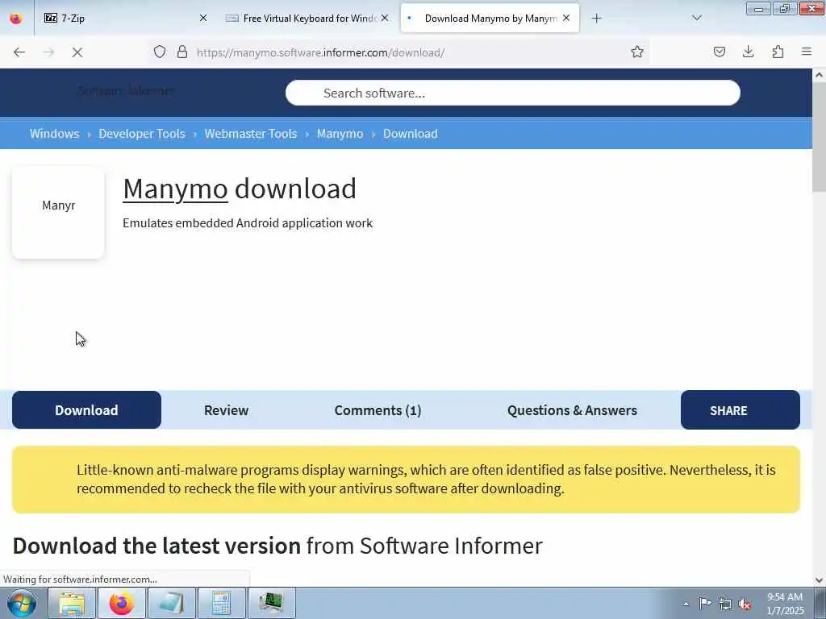Screen dimensions: 826x619
Task: Click the muted volume tray icon
Action: 745,604
